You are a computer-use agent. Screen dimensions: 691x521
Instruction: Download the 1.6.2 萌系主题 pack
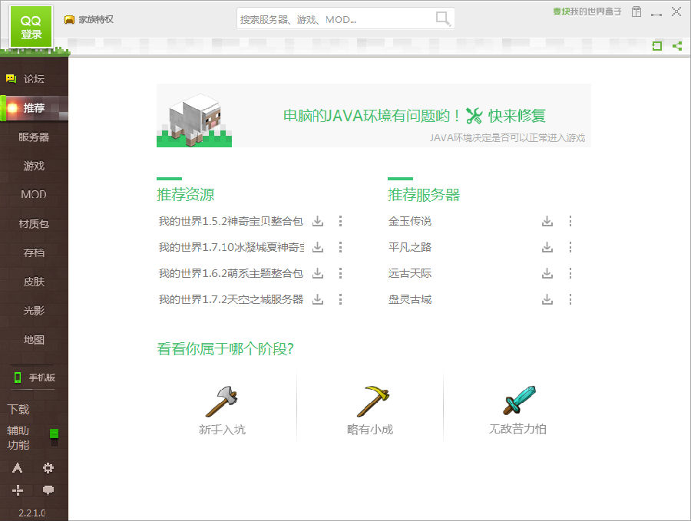[318, 273]
